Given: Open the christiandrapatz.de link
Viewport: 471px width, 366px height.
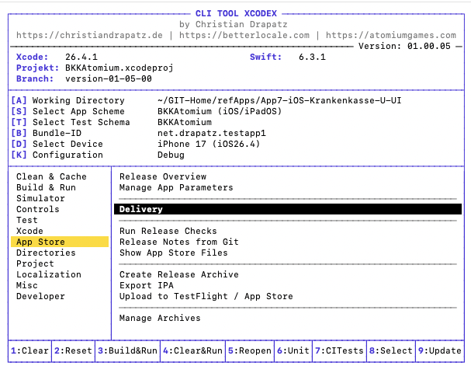Looking at the screenshot, I should point(89,35).
